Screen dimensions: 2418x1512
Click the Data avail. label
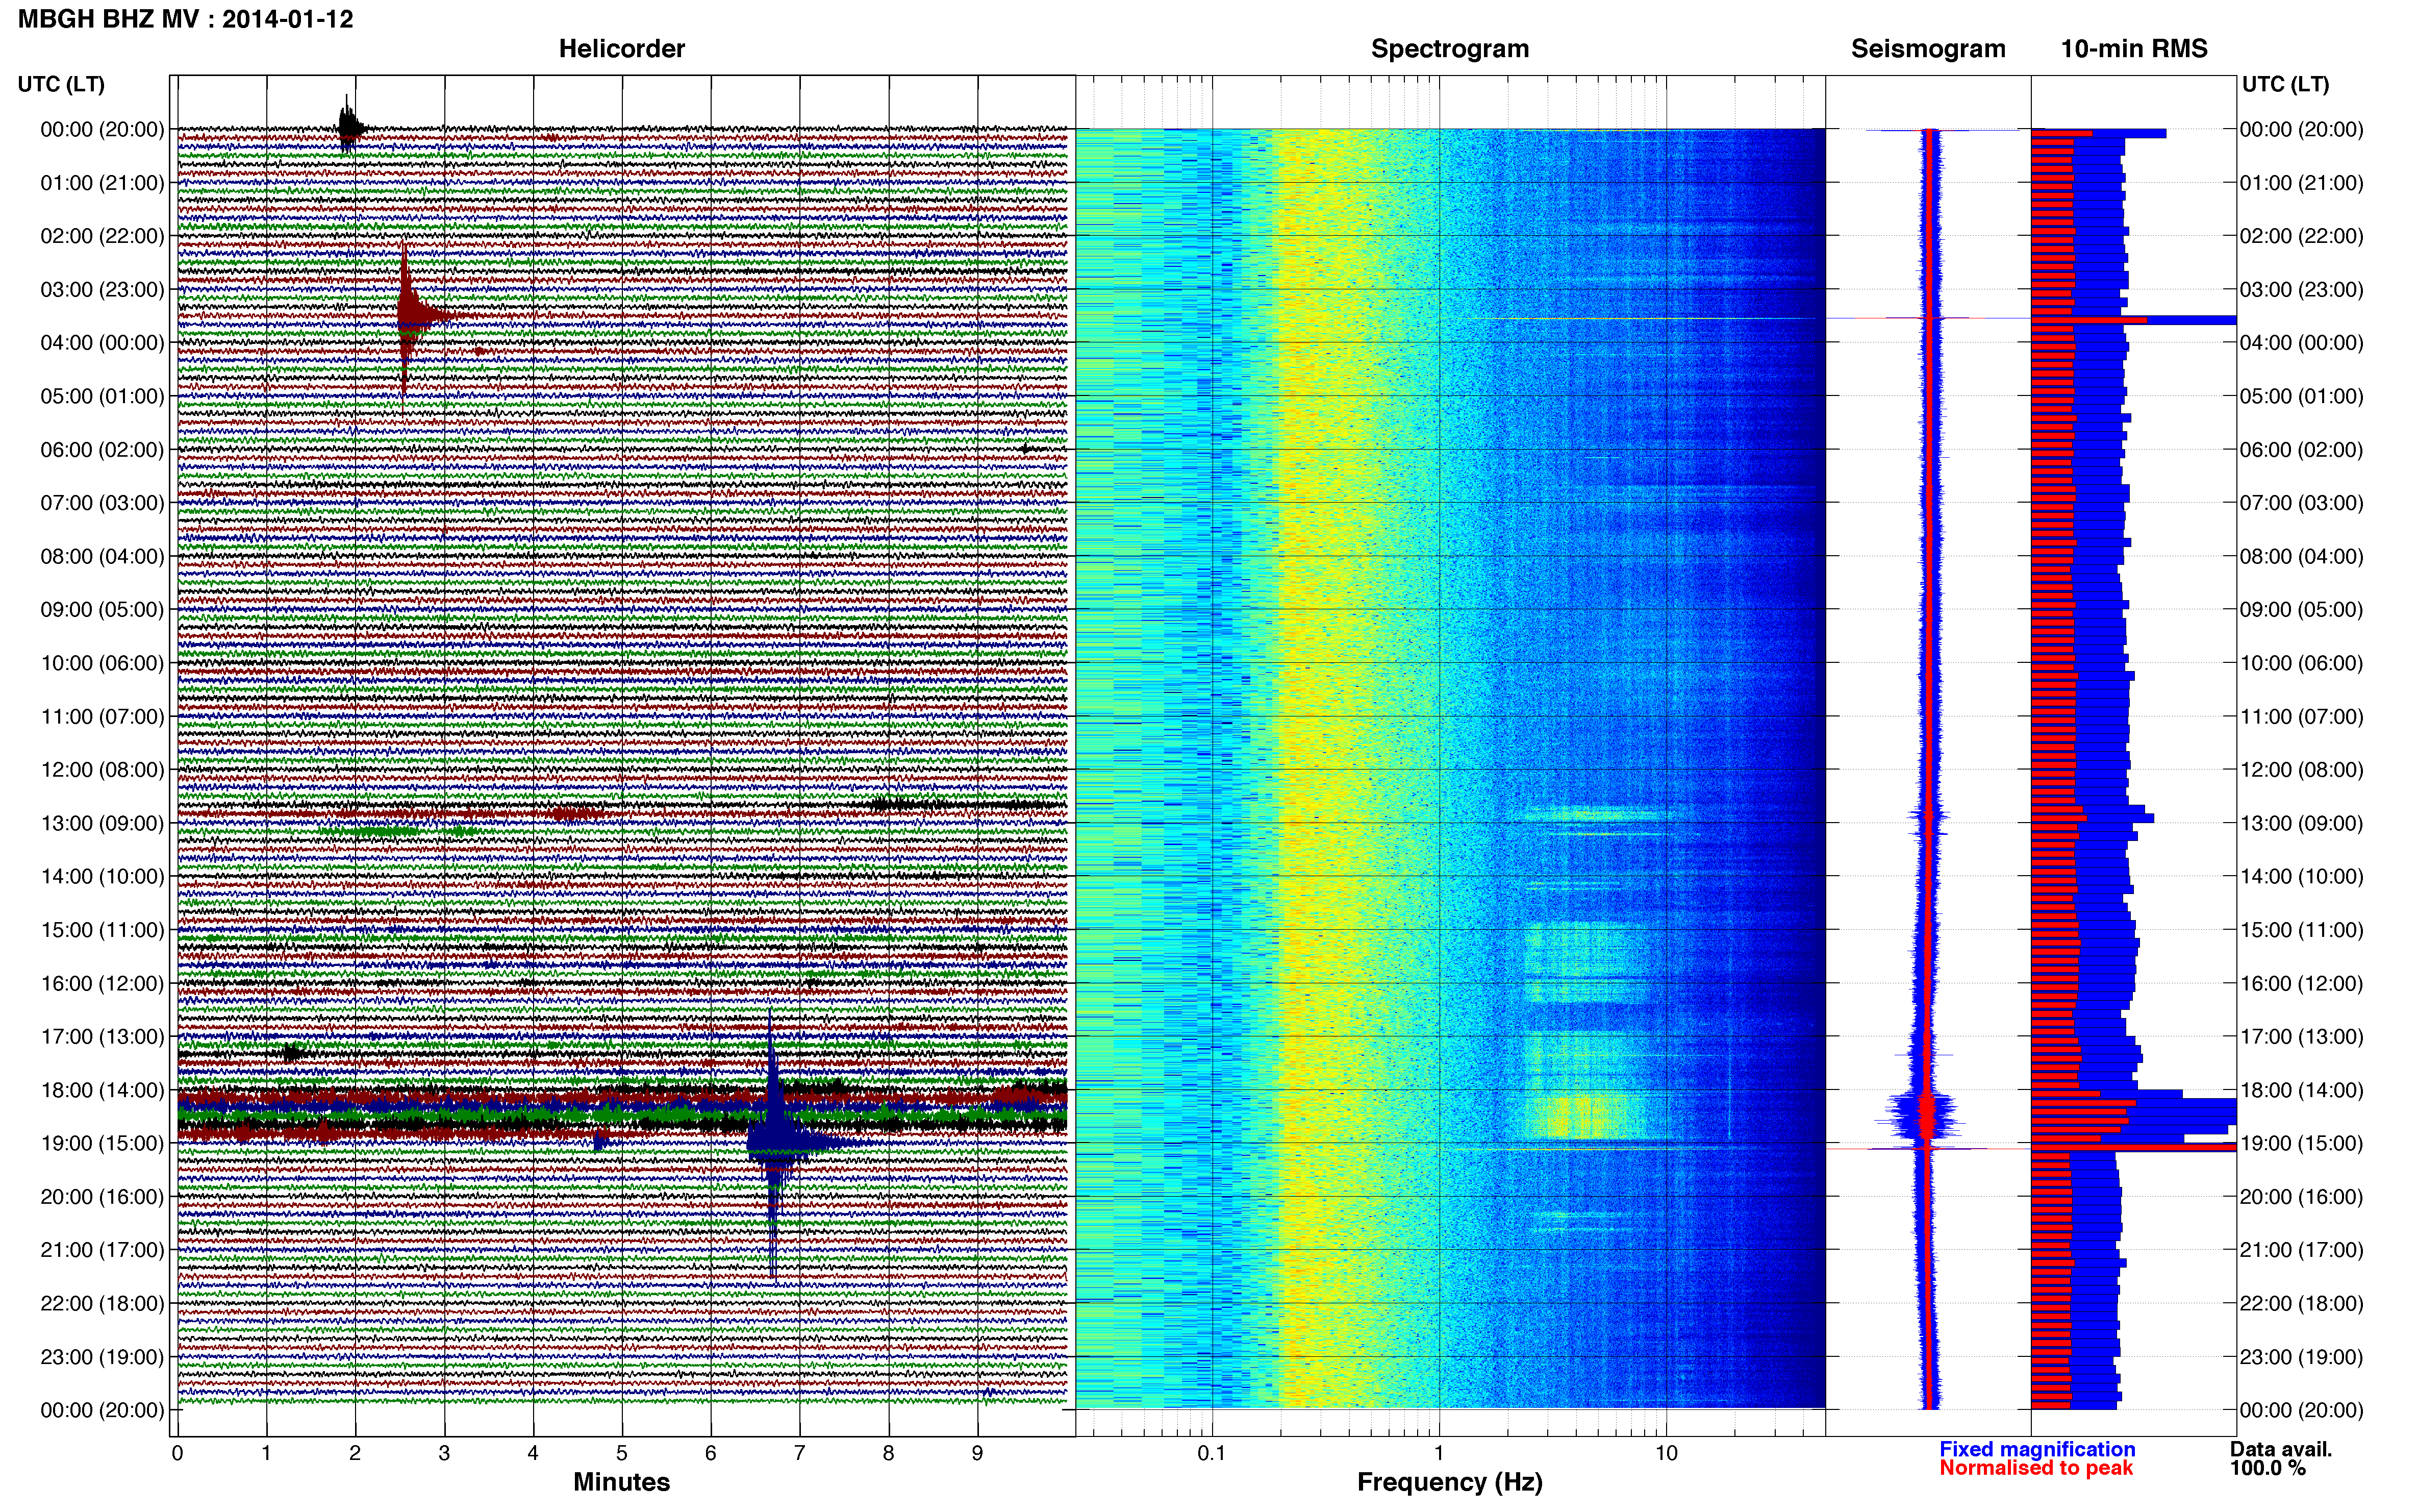tap(2281, 1449)
